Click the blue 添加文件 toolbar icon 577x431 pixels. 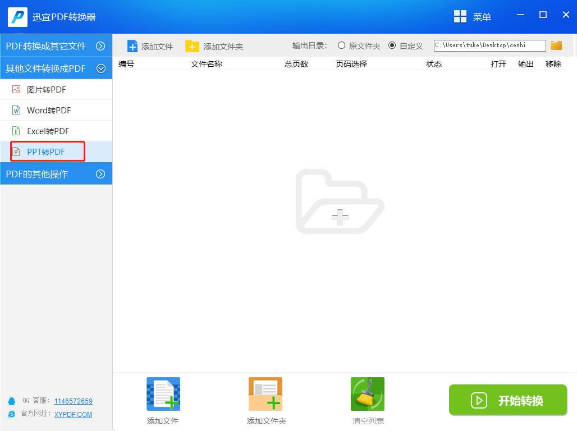(132, 47)
